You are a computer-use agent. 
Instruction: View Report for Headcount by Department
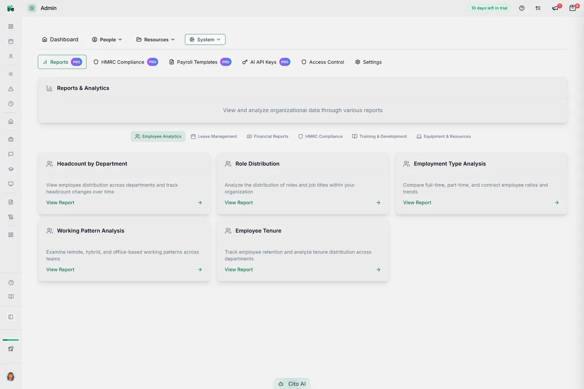60,203
